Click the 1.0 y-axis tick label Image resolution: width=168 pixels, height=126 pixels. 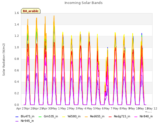point(17,47)
